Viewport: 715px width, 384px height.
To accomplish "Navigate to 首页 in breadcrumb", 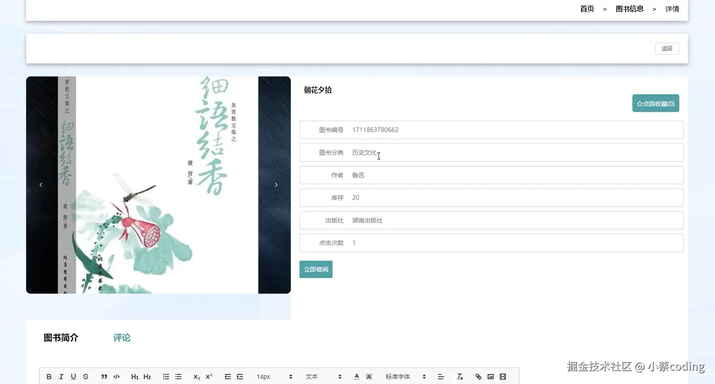I will pyautogui.click(x=587, y=9).
